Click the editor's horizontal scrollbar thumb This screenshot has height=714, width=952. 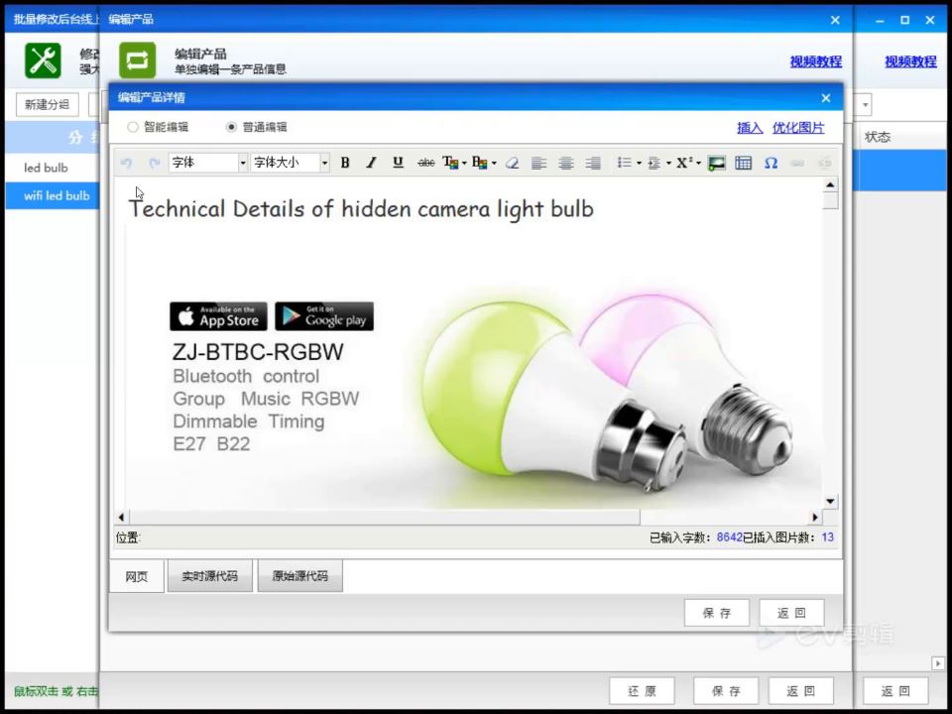385,518
